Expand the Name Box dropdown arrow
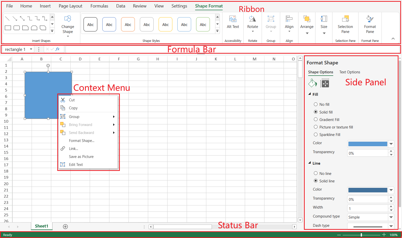The height and width of the screenshot is (238, 402). (31, 49)
